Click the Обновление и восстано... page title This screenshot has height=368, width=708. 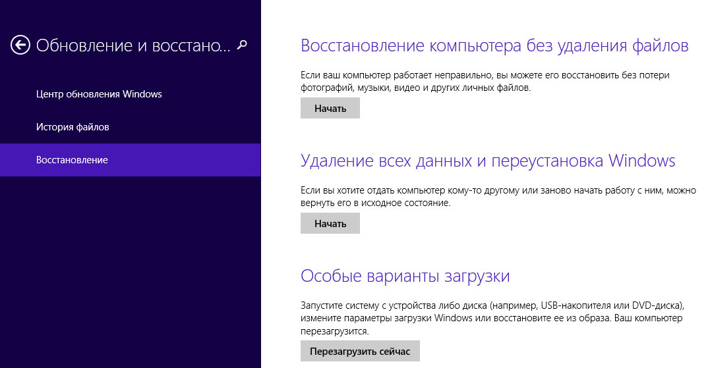coord(133,45)
